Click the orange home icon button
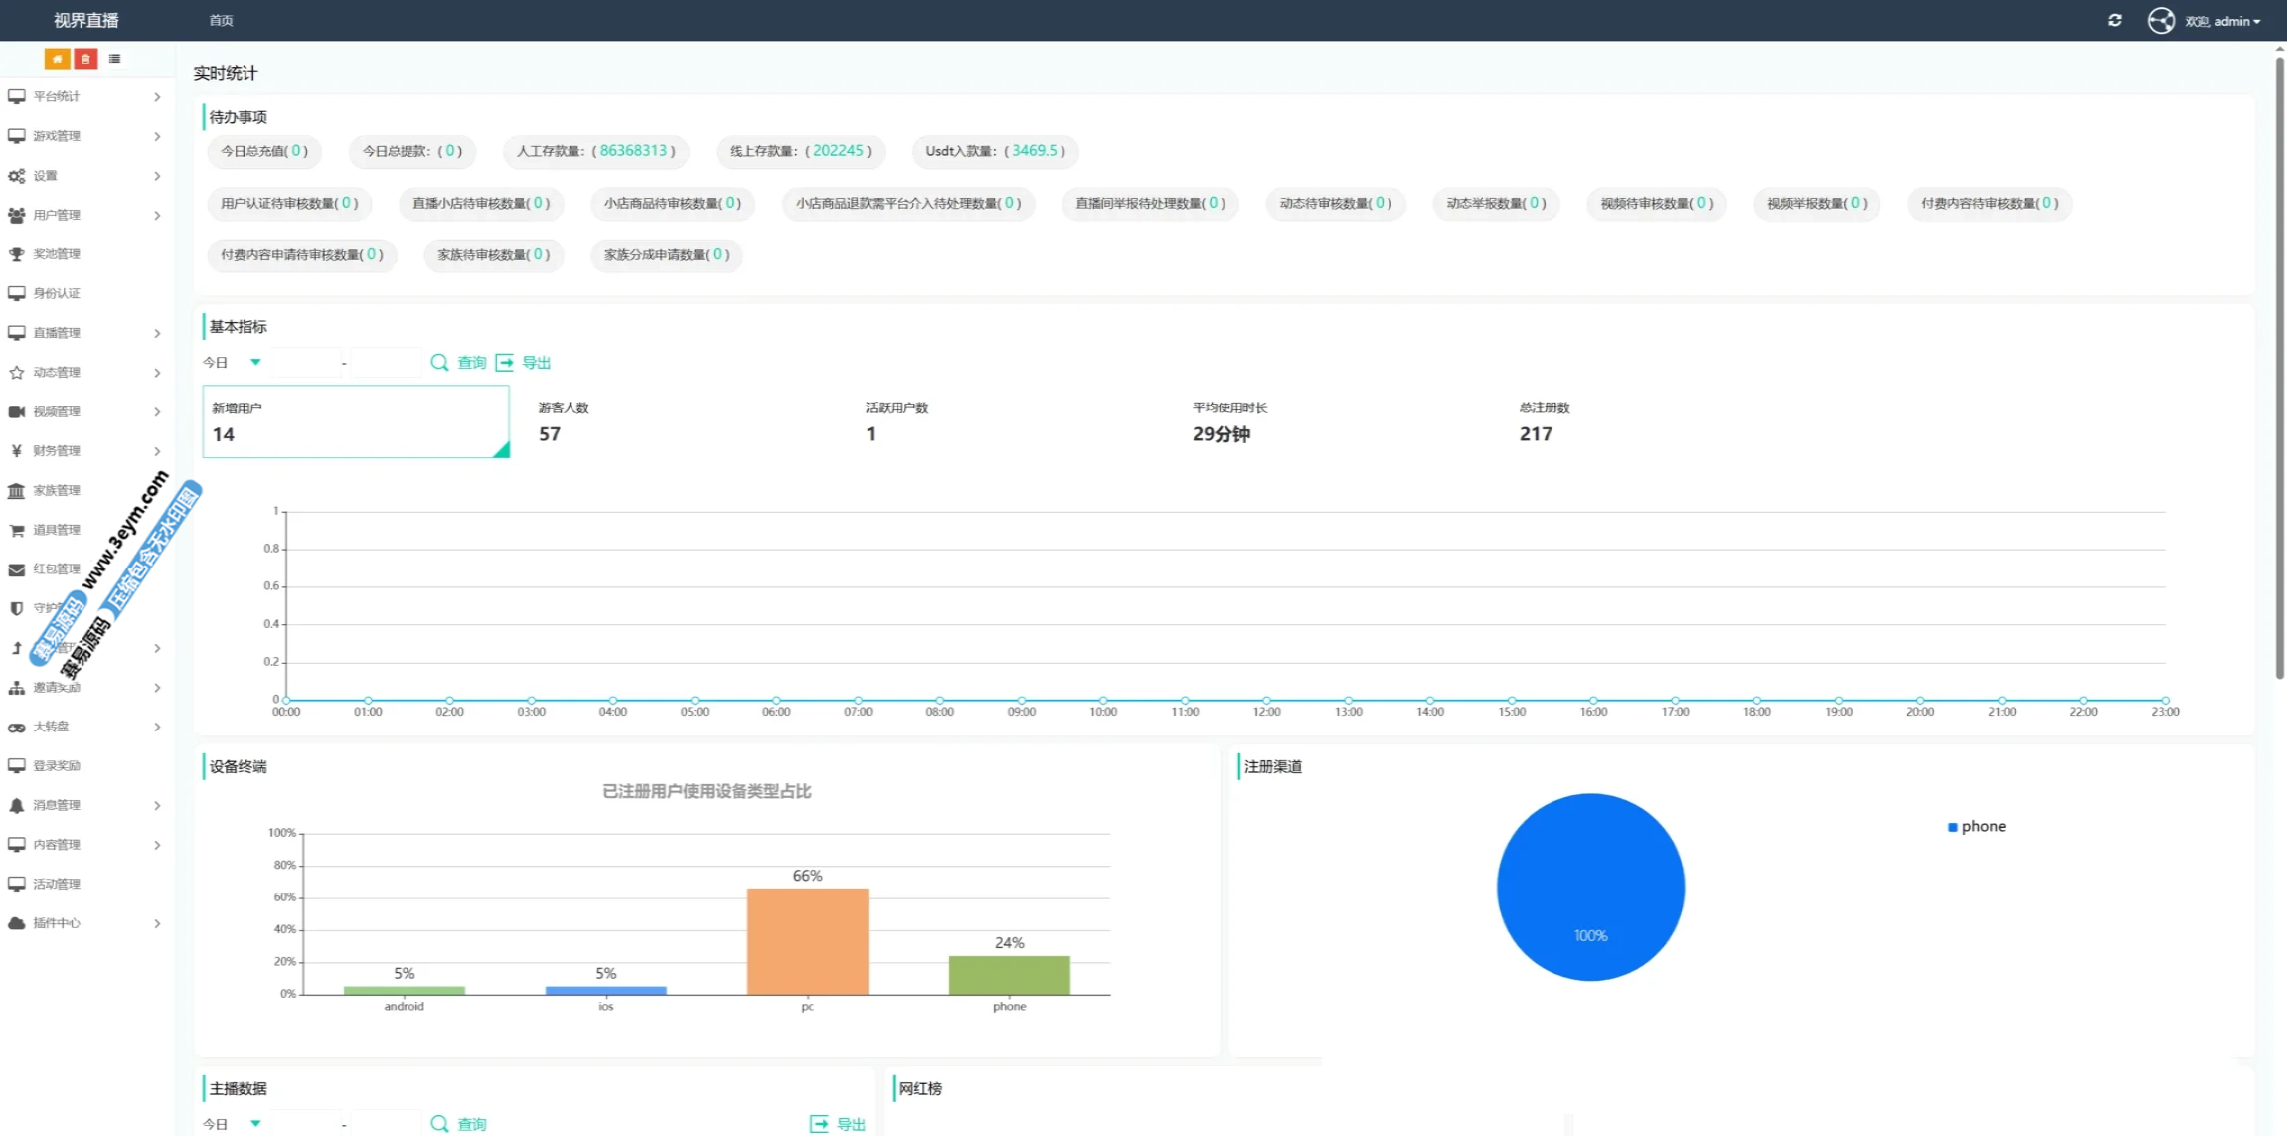The width and height of the screenshot is (2287, 1136). (57, 59)
